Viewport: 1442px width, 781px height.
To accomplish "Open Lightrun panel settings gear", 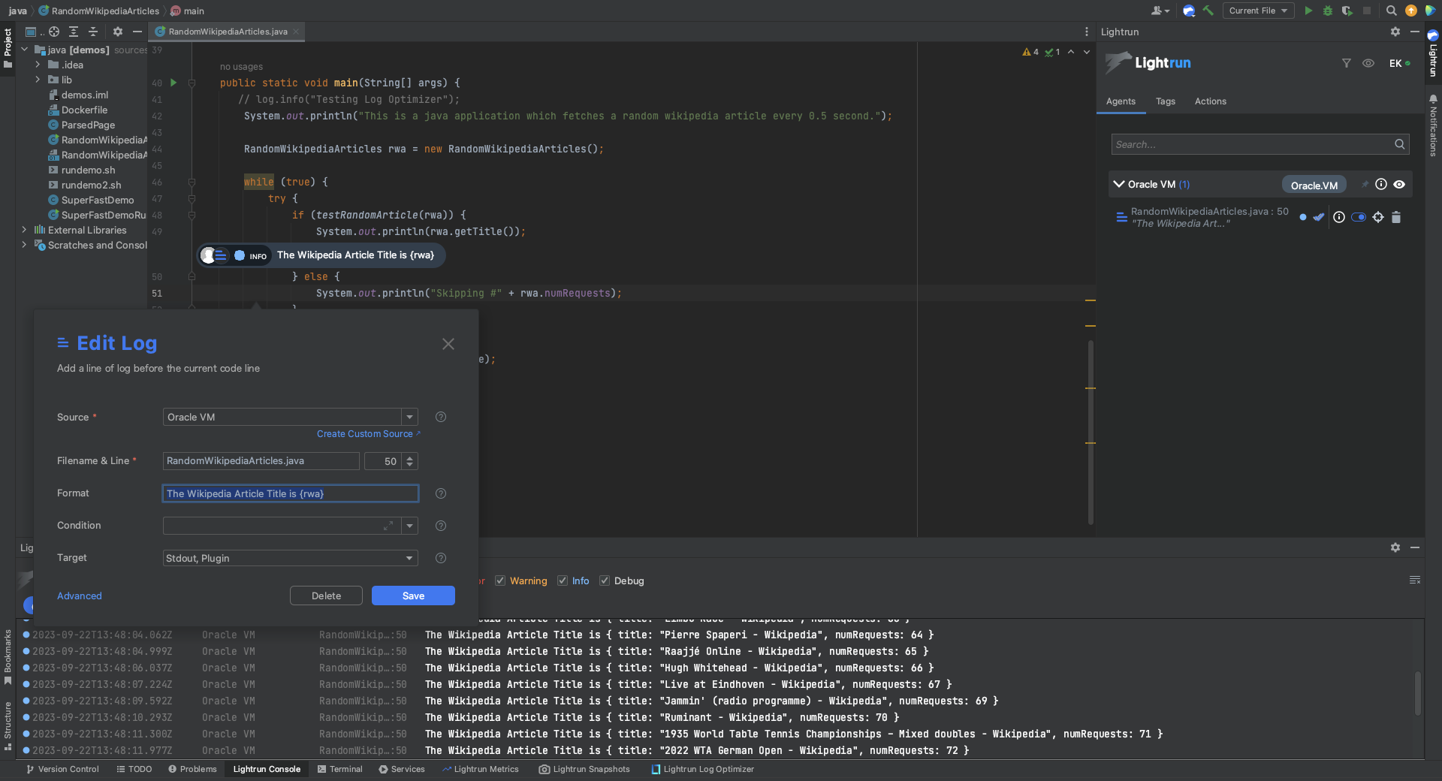I will click(x=1395, y=32).
